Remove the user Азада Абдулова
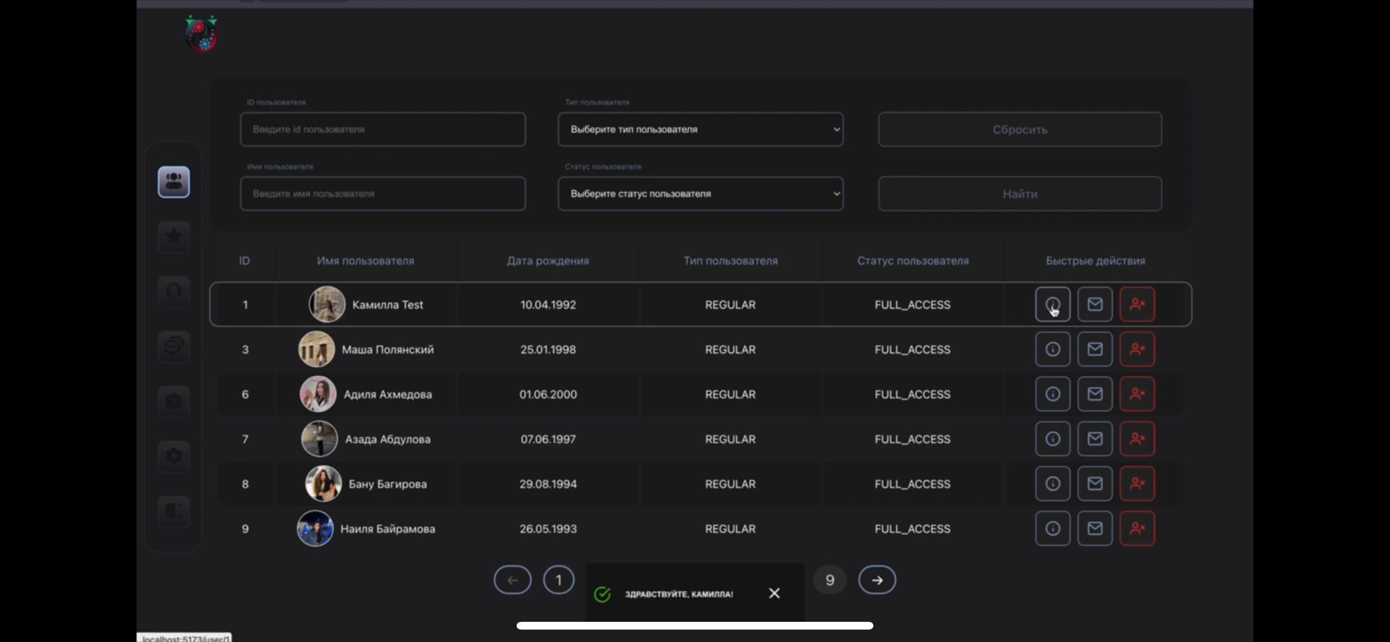This screenshot has height=642, width=1390. pos(1137,439)
